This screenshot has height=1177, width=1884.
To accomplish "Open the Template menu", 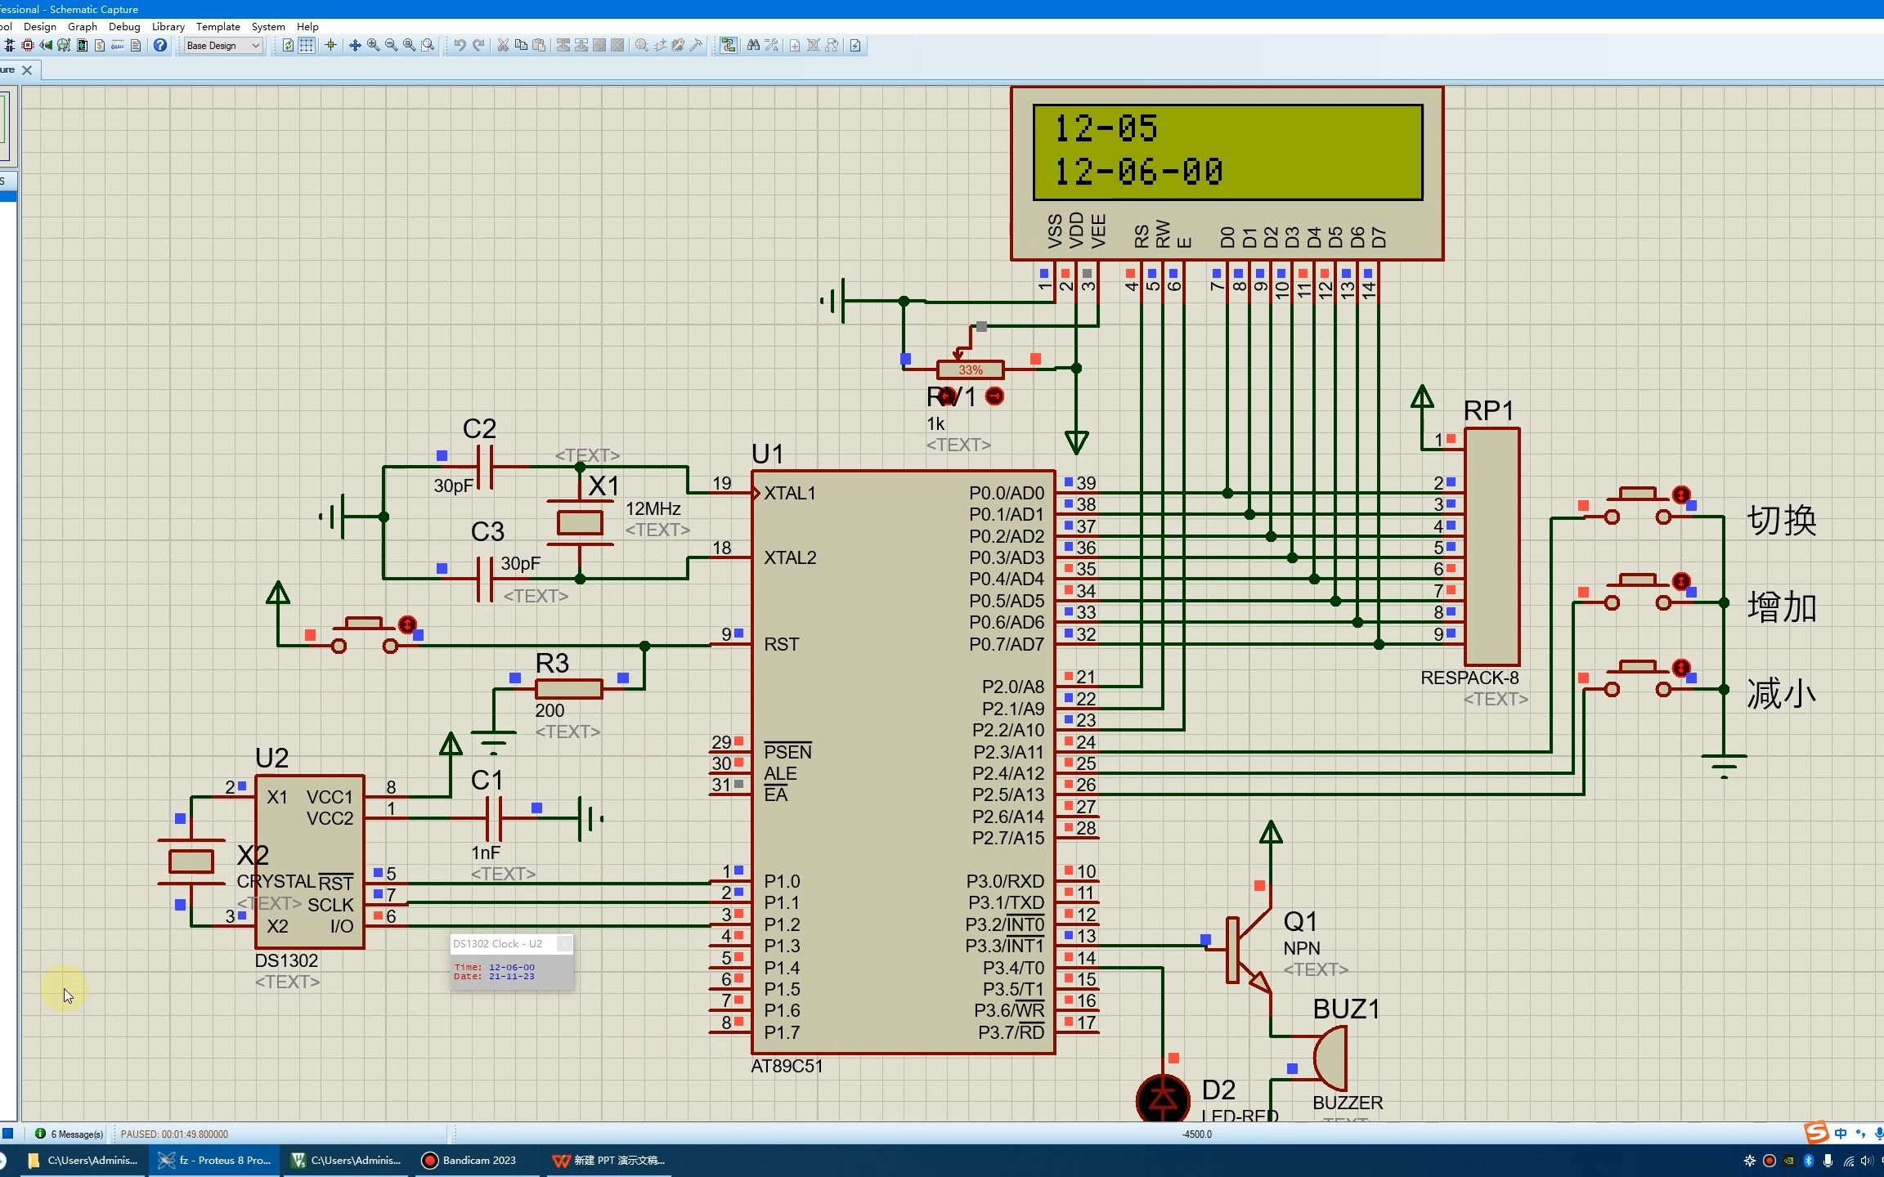I will tap(218, 27).
